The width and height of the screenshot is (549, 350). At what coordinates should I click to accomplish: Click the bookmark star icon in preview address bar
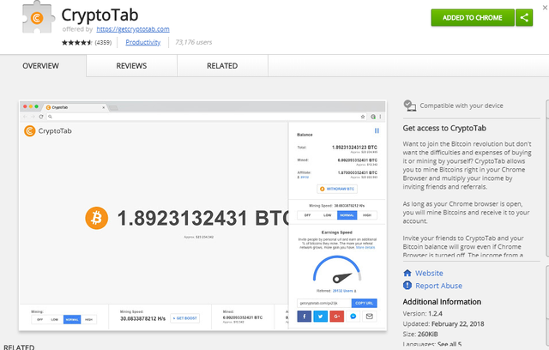click(363, 117)
